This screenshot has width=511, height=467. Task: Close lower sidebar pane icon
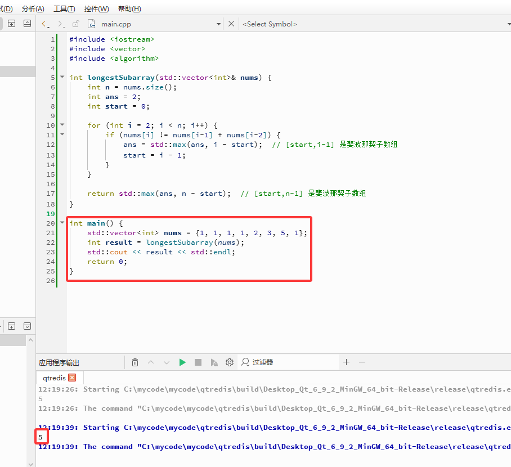(28, 326)
